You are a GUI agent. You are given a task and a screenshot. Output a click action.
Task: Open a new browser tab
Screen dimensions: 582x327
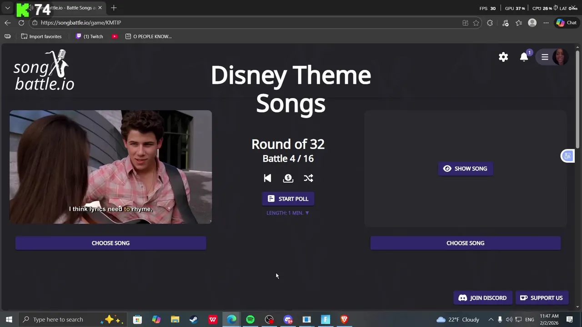(x=114, y=8)
